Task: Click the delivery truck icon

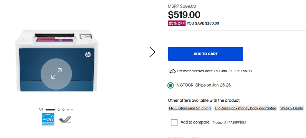Action: pyautogui.click(x=172, y=71)
